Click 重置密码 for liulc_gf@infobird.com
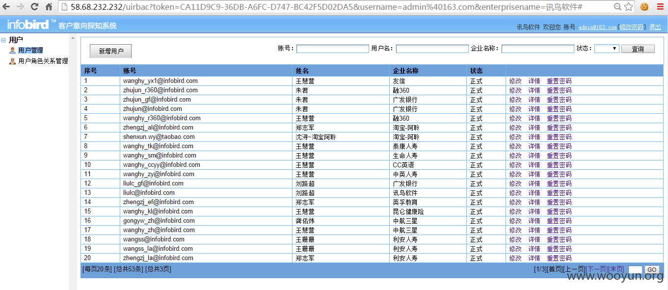 point(559,184)
